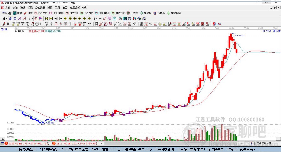The height and width of the screenshot is (152, 281).
Task: Click the black right arrow icon
Action: tap(61, 19)
